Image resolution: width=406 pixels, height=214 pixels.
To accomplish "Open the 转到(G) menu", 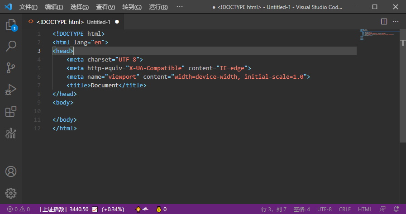I will click(x=132, y=7).
